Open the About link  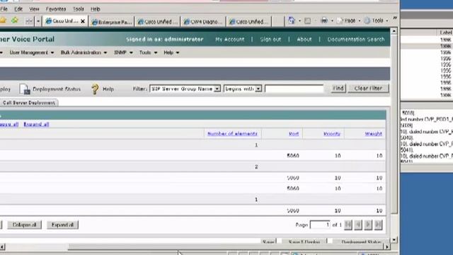click(304, 40)
